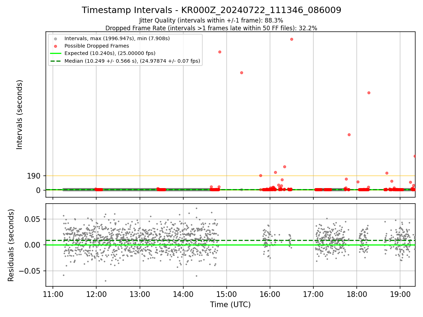Image resolution: width=423 pixels, height=317 pixels.
Task: Click the red outlier point between 15:00 and 16:00
Action: [241, 73]
